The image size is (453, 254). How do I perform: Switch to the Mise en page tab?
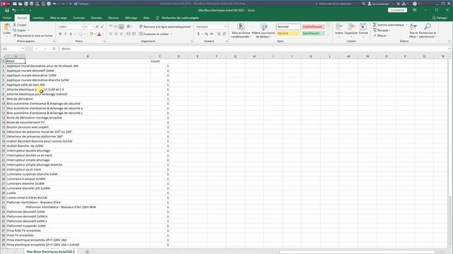[58, 18]
